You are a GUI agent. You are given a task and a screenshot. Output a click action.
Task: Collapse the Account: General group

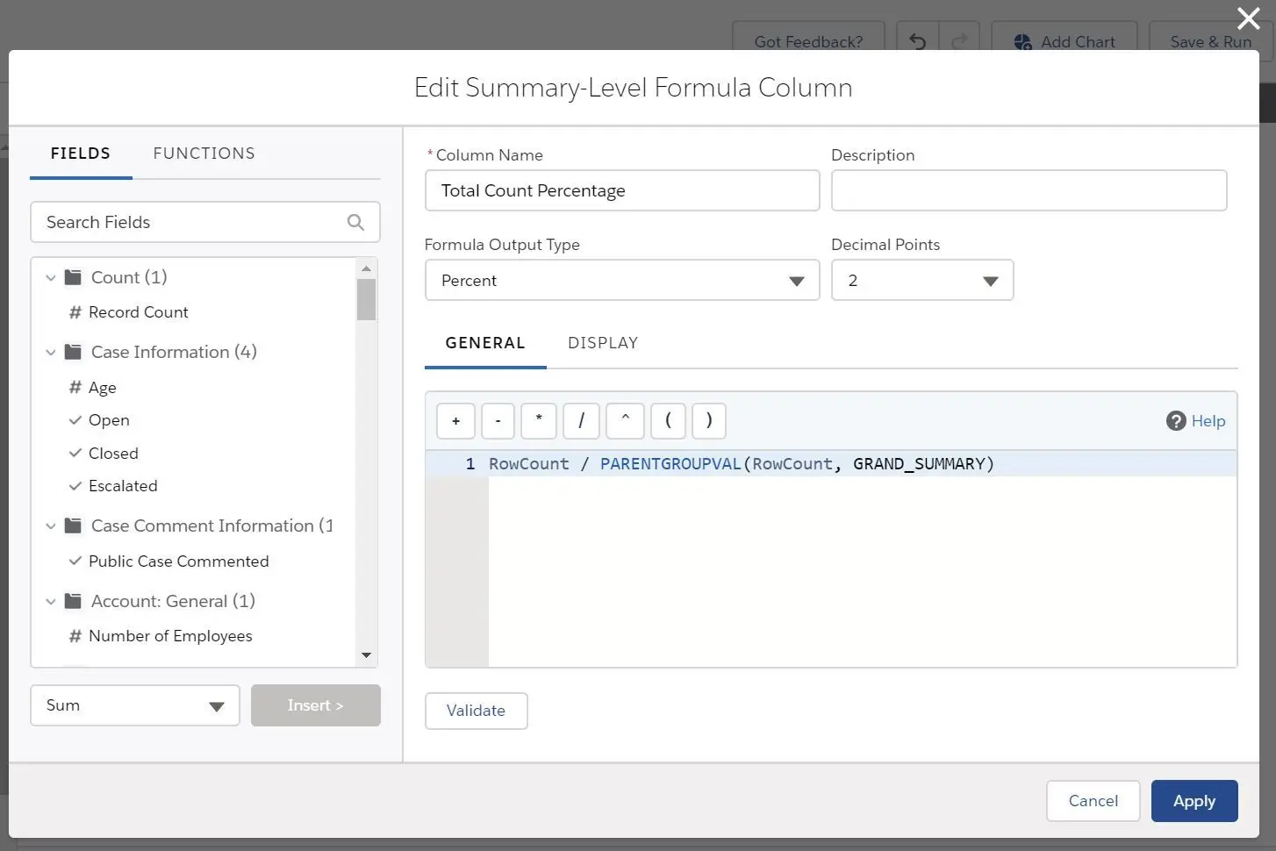(51, 602)
